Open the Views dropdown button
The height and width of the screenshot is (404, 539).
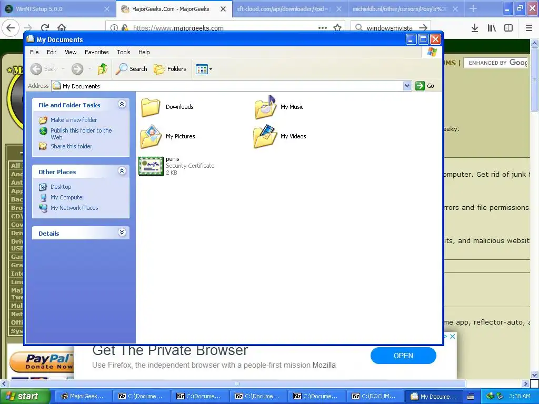[x=204, y=69]
